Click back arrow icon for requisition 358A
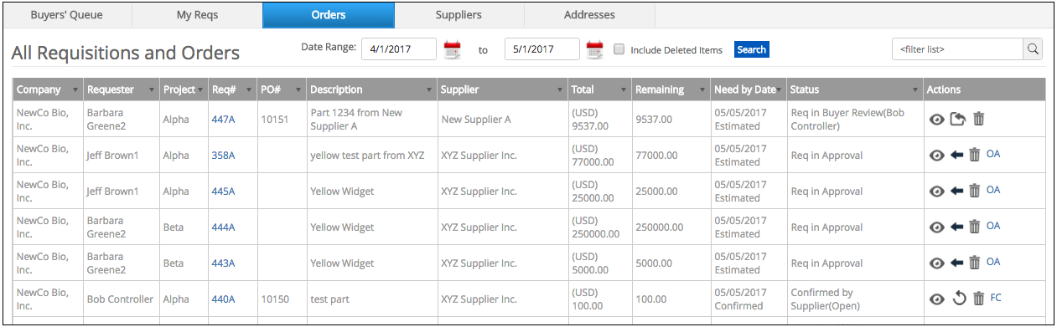Screen dimensions: 1057x327 (x=956, y=155)
